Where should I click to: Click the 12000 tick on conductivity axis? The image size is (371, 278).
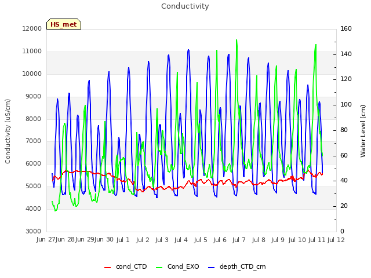click(32, 28)
